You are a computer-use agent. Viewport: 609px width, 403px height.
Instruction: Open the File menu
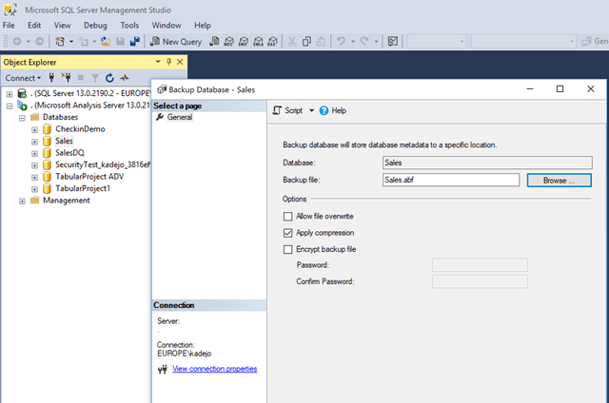(x=9, y=26)
